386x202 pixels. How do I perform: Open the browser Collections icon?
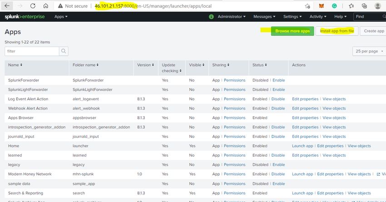[x=365, y=6]
